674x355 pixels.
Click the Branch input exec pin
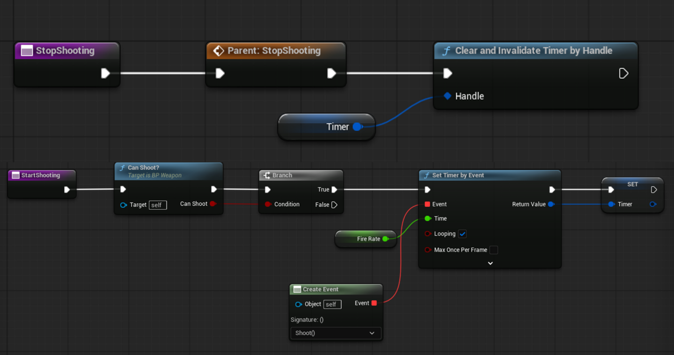[x=267, y=189]
